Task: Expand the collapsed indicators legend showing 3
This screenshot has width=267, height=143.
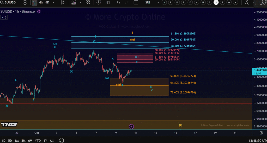Action: (x=4, y=17)
